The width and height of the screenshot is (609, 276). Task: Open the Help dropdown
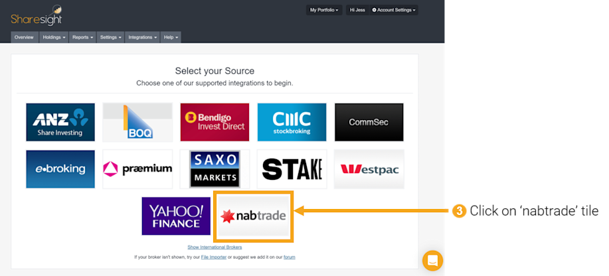point(171,37)
